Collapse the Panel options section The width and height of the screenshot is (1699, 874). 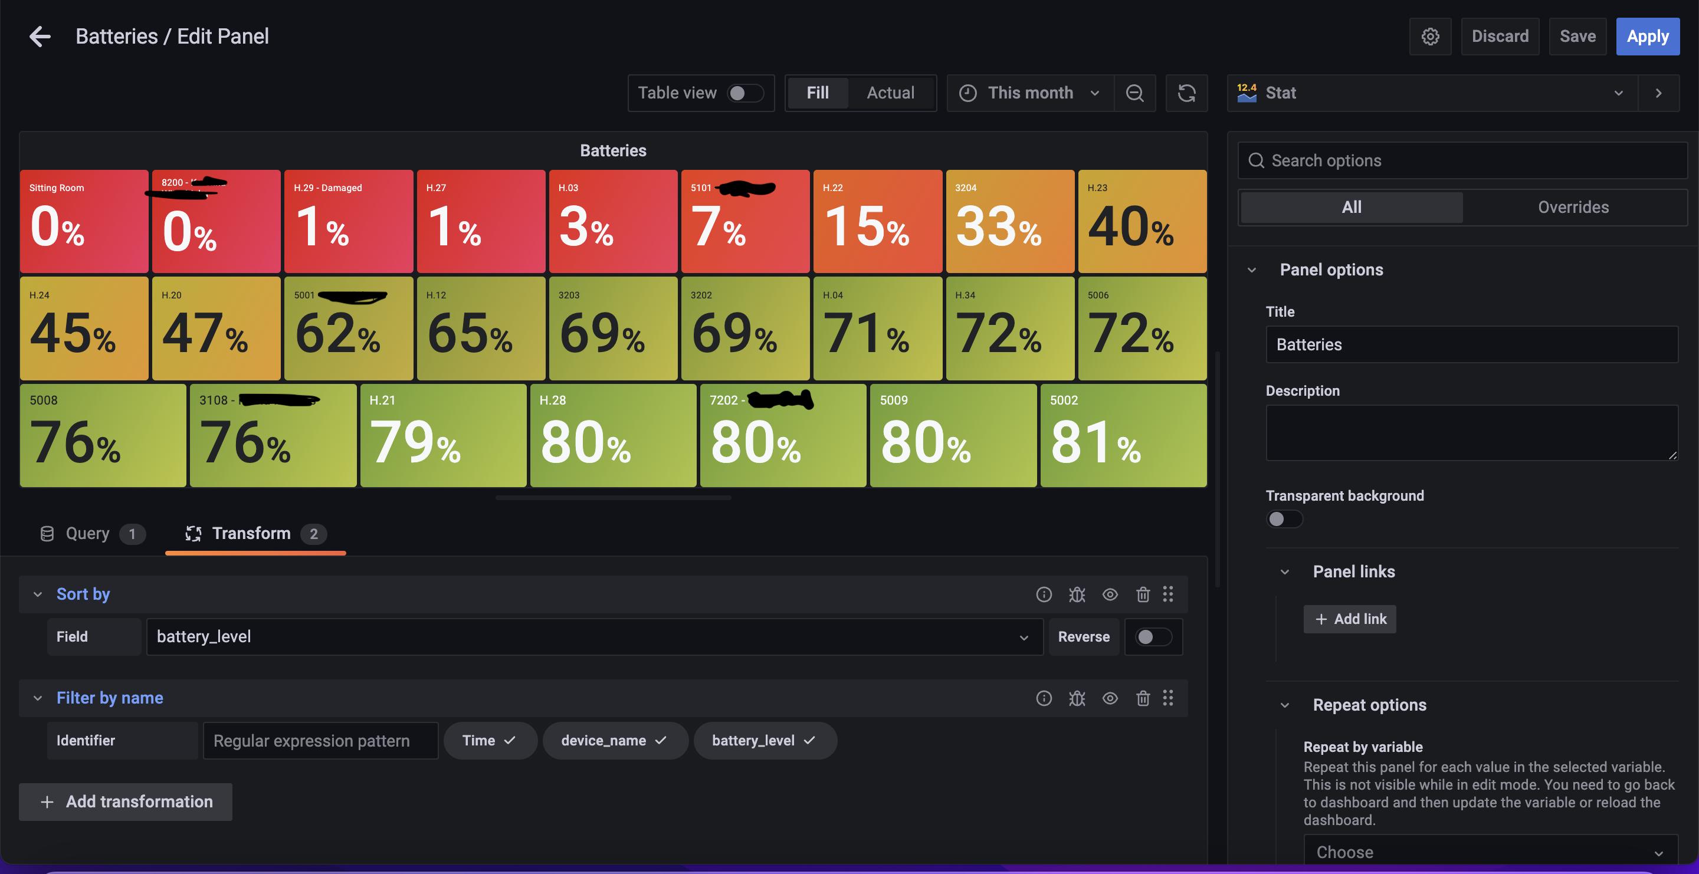tap(1252, 270)
